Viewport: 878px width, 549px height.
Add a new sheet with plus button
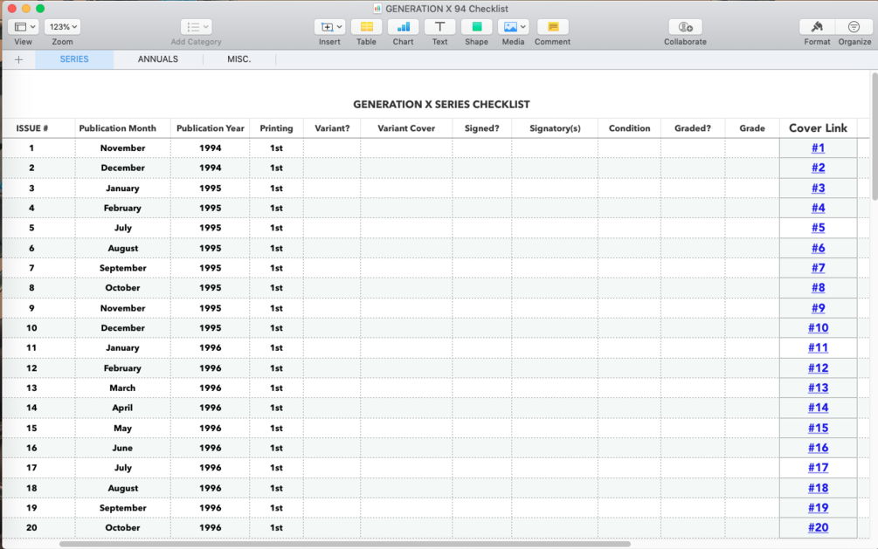[x=18, y=59]
